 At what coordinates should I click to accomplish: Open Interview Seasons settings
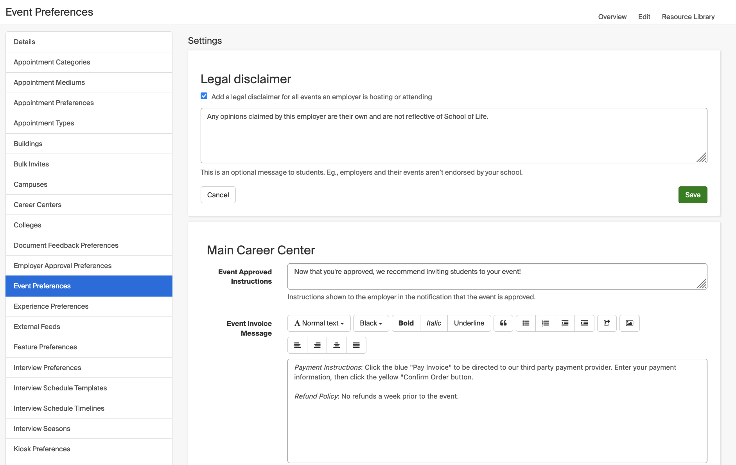89,429
